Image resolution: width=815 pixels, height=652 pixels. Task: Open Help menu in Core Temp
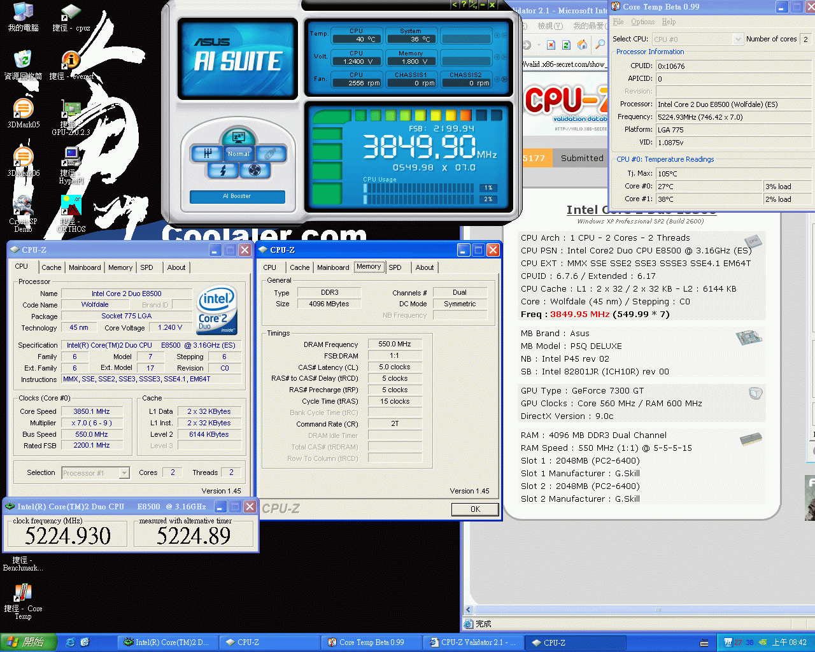(669, 22)
